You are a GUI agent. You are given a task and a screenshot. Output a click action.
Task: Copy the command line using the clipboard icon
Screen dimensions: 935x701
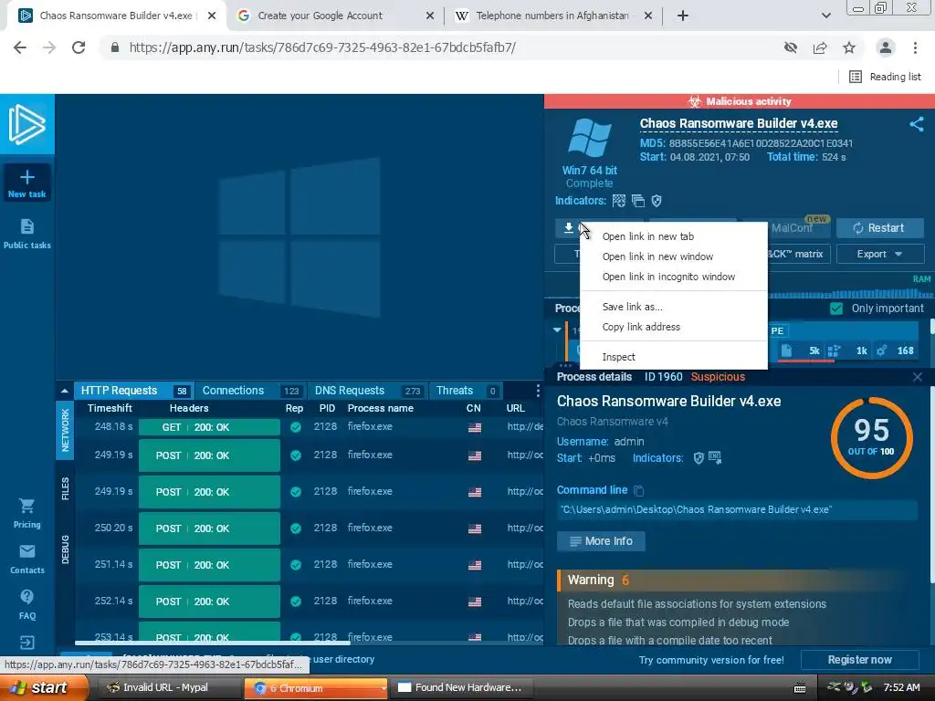pyautogui.click(x=638, y=490)
